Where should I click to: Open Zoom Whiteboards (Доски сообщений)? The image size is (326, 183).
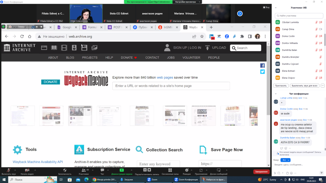[x=218, y=171]
